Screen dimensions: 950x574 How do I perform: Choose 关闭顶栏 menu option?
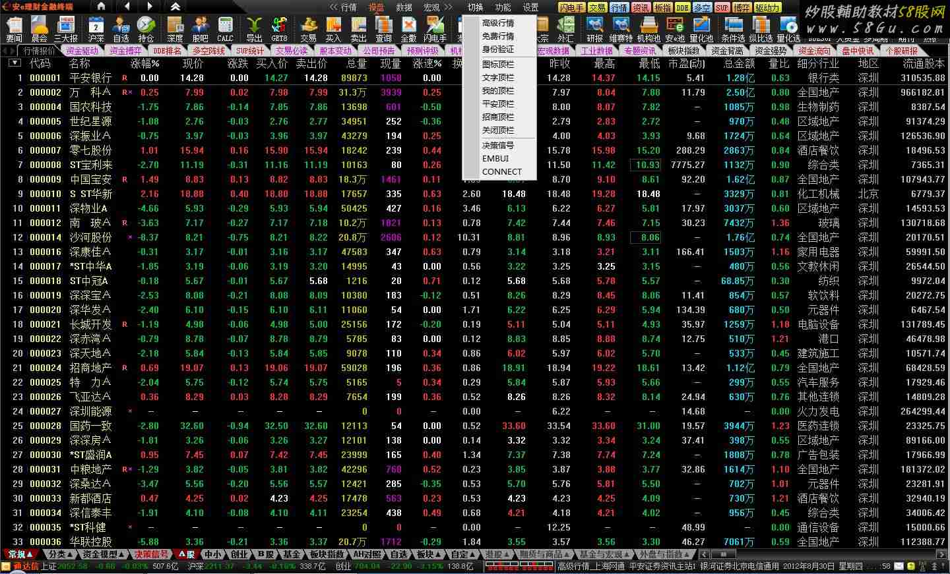pyautogui.click(x=498, y=130)
